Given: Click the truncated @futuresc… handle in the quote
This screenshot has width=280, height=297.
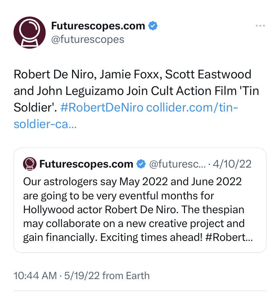Looking at the screenshot, I should point(178,164).
